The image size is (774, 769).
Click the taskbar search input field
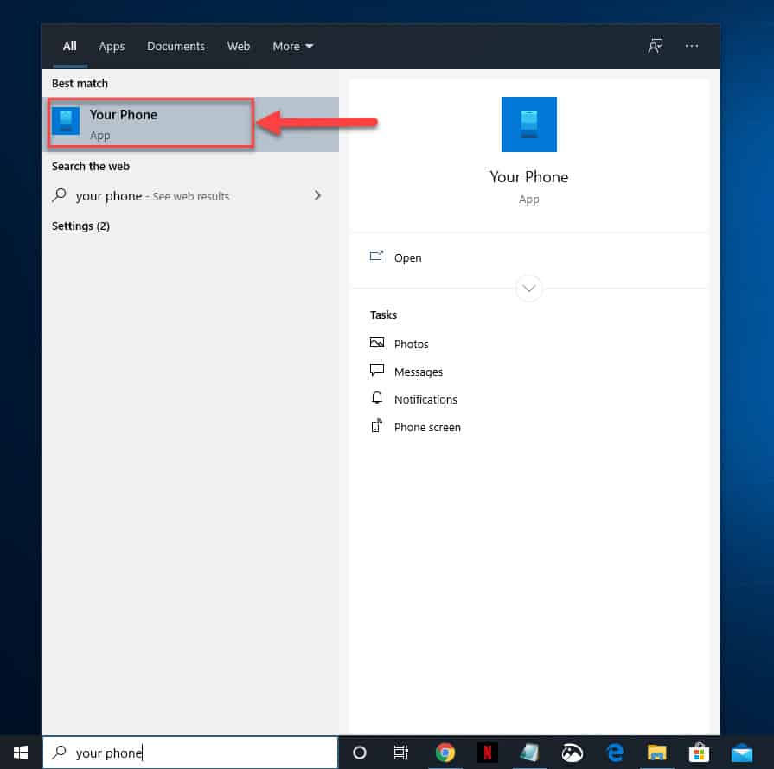click(190, 753)
